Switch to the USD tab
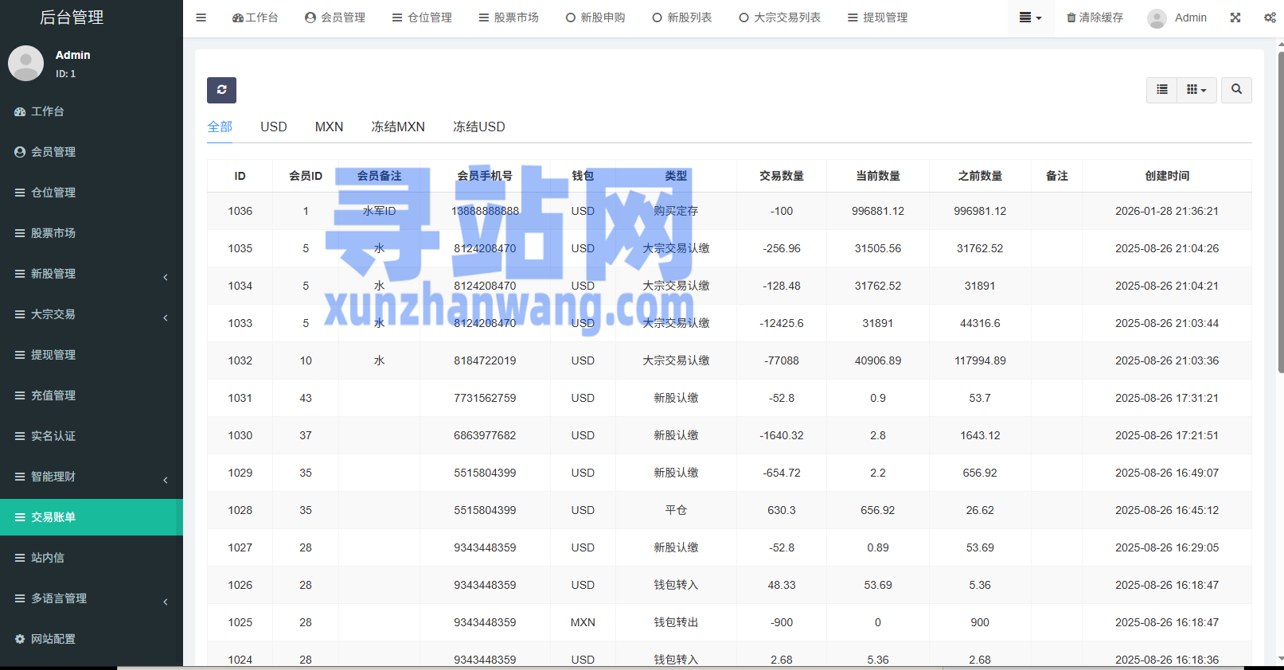This screenshot has width=1284, height=670. tap(273, 127)
